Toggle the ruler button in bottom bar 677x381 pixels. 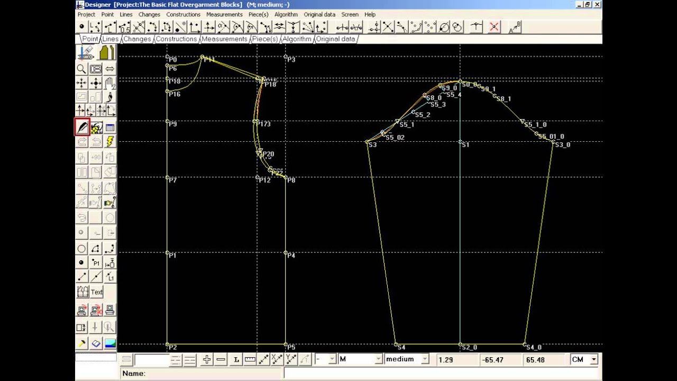pos(250,359)
